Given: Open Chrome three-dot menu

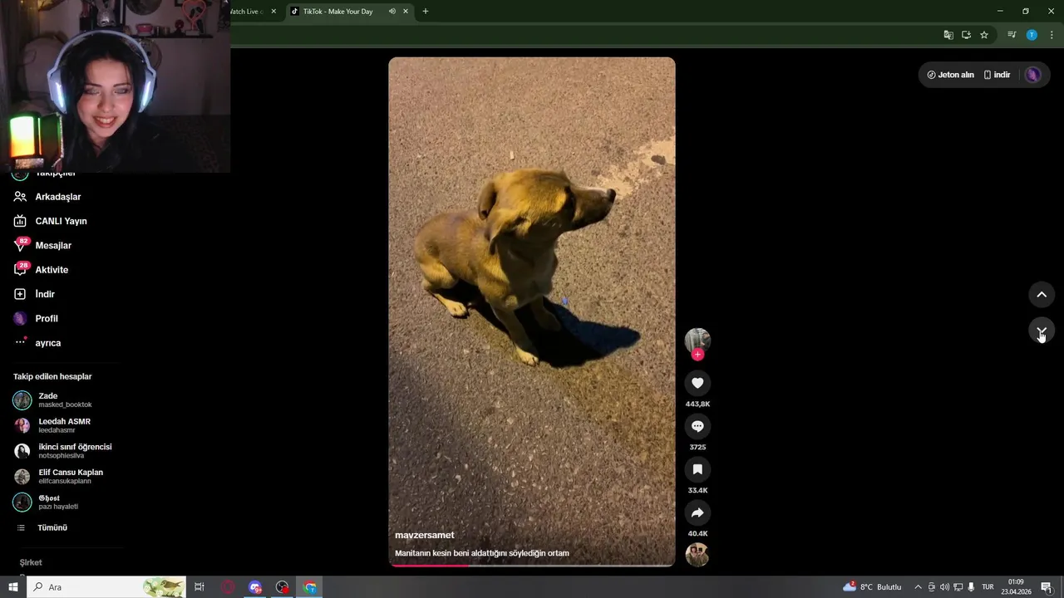Looking at the screenshot, I should pos(1052,35).
